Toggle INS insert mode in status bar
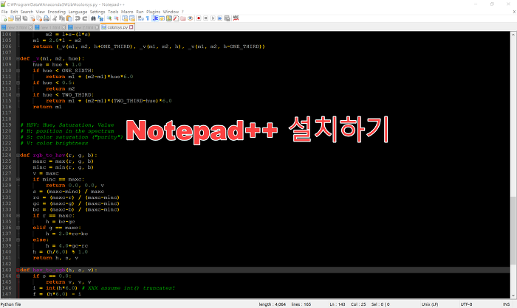 pyautogui.click(x=506, y=304)
